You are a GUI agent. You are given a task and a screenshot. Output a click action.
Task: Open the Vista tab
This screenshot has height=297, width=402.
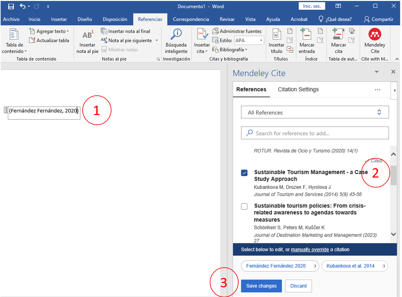250,19
